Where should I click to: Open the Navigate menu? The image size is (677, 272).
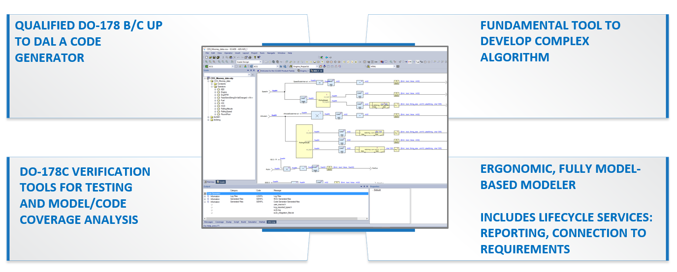tap(271, 53)
